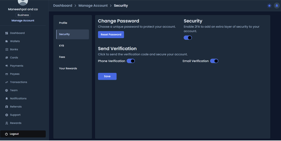Click the Rewards ribbon icon
The image size is (281, 141).
click(7, 123)
